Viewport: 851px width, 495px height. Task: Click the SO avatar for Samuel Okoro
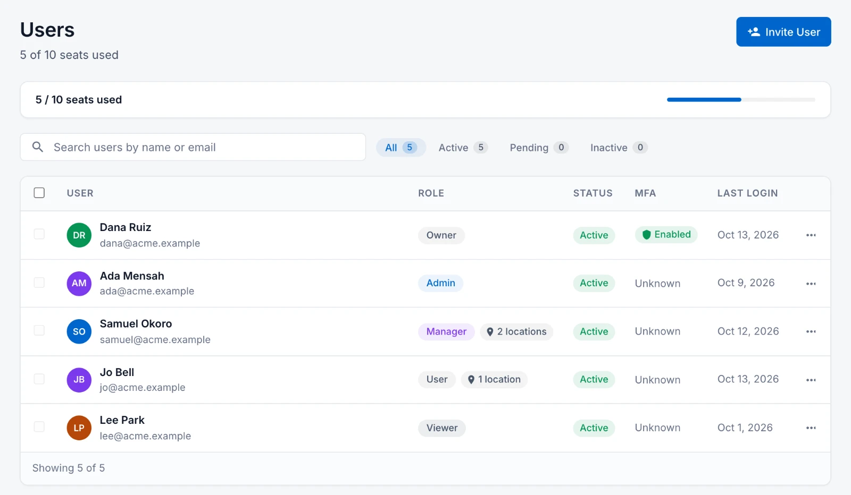pos(79,331)
